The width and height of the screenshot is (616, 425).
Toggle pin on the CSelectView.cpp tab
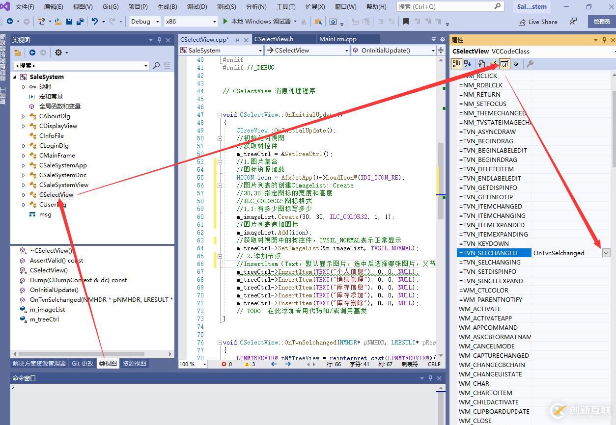237,39
